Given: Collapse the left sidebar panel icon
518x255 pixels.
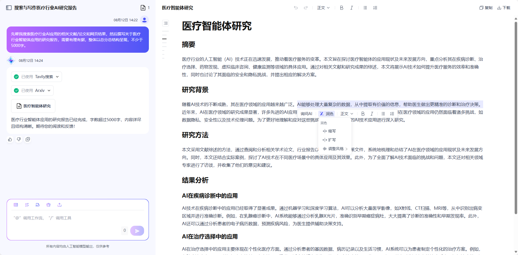Looking at the screenshot, I should pyautogui.click(x=9, y=8).
